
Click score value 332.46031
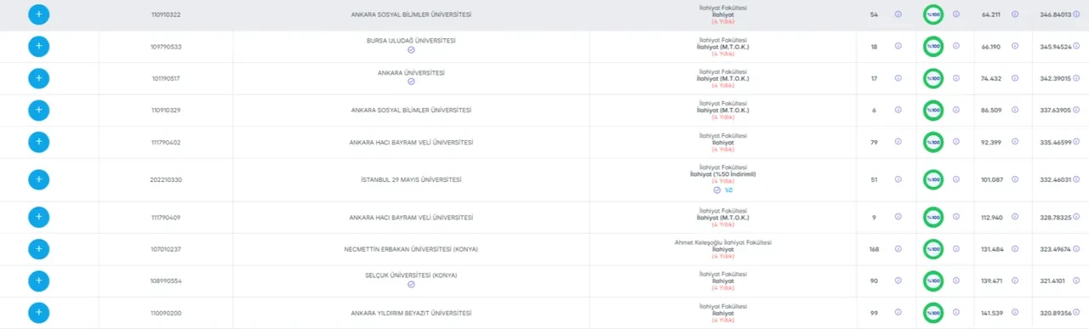click(1055, 179)
